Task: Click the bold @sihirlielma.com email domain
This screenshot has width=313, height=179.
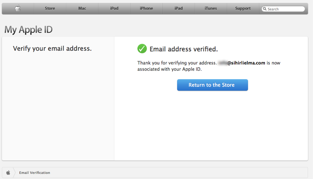Action: (x=246, y=63)
